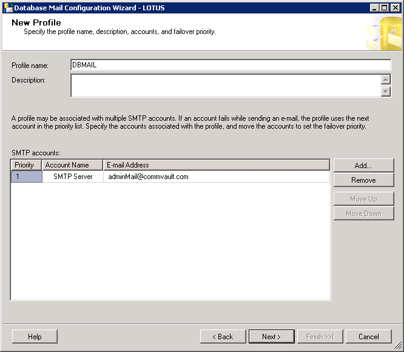The height and width of the screenshot is (352, 404).
Task: Click the wizard icon in the title bar
Action: [8, 8]
